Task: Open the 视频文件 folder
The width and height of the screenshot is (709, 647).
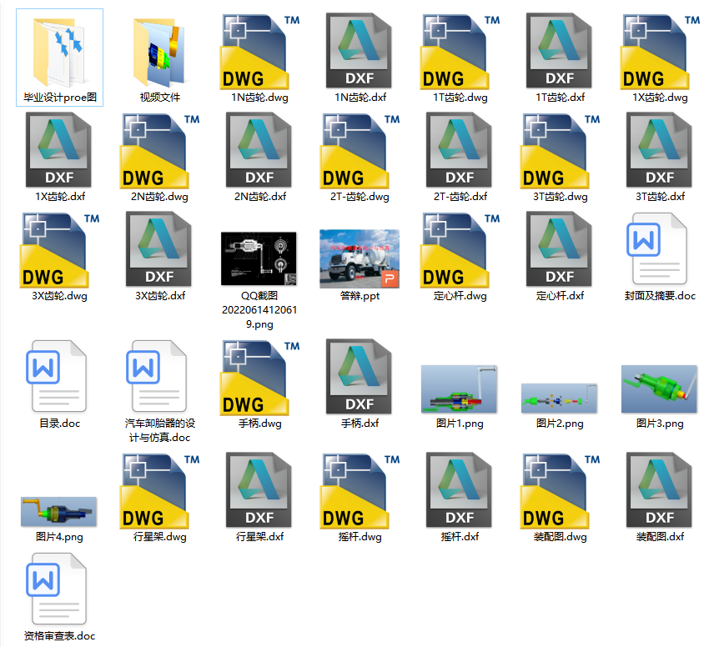Action: tap(160, 52)
